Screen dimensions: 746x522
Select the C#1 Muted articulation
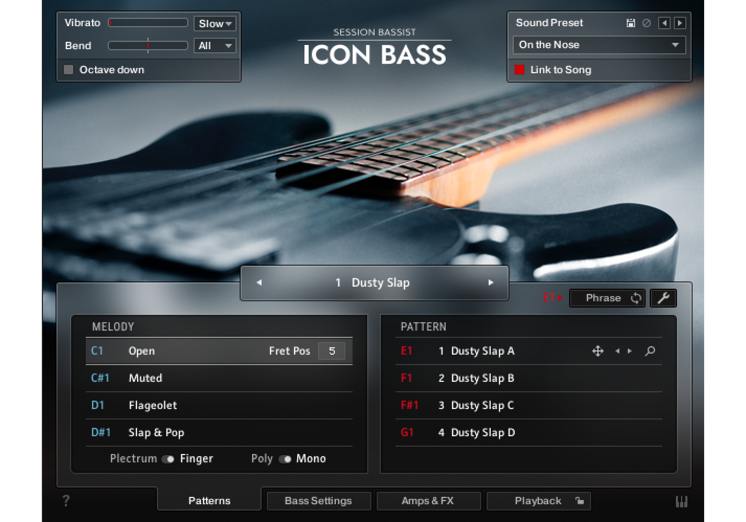click(x=219, y=378)
